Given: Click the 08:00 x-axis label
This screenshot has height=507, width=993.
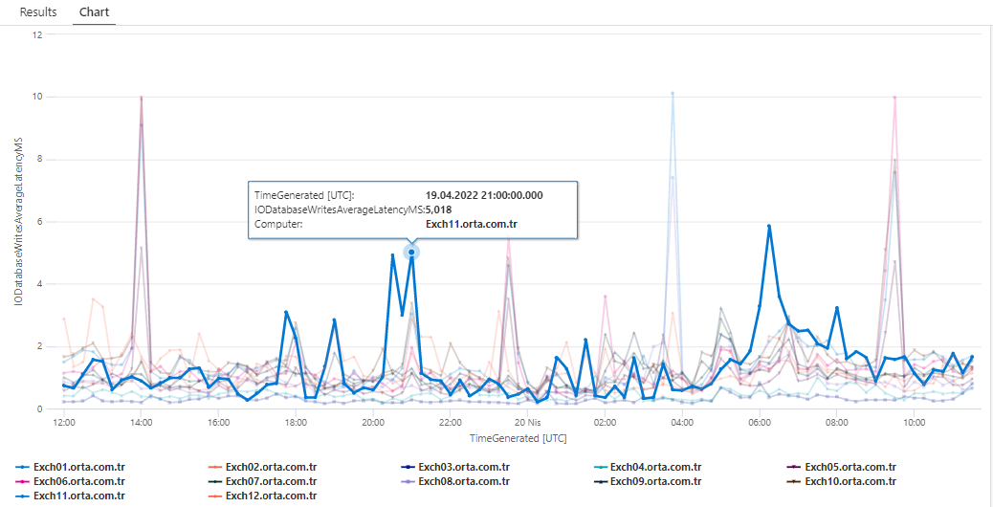Looking at the screenshot, I should pos(836,421).
